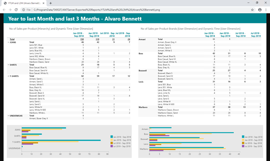Click the Total value 119 in left table
Viewport: 270px width, 161px height.
(x=97, y=39)
